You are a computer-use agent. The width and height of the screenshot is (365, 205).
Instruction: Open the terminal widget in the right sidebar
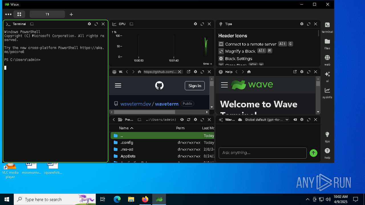[327, 28]
